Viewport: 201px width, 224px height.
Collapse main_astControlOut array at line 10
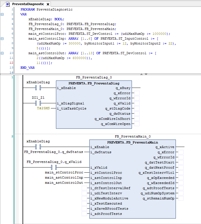pyautogui.click(x=2, y=53)
